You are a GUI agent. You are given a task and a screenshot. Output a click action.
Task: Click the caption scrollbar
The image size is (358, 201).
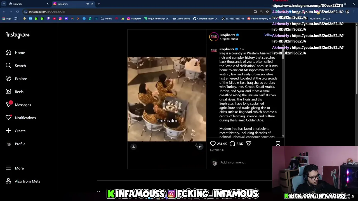283,53
